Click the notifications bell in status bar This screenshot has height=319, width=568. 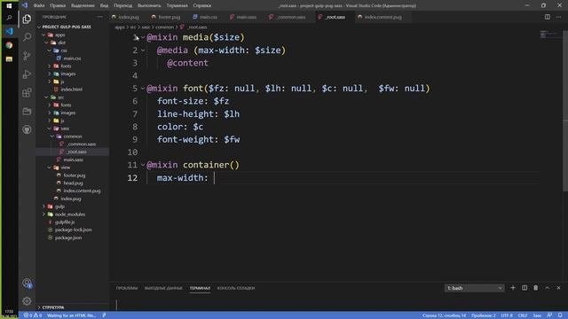(x=560, y=315)
